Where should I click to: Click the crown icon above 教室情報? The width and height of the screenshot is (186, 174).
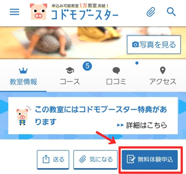pyautogui.click(x=23, y=71)
